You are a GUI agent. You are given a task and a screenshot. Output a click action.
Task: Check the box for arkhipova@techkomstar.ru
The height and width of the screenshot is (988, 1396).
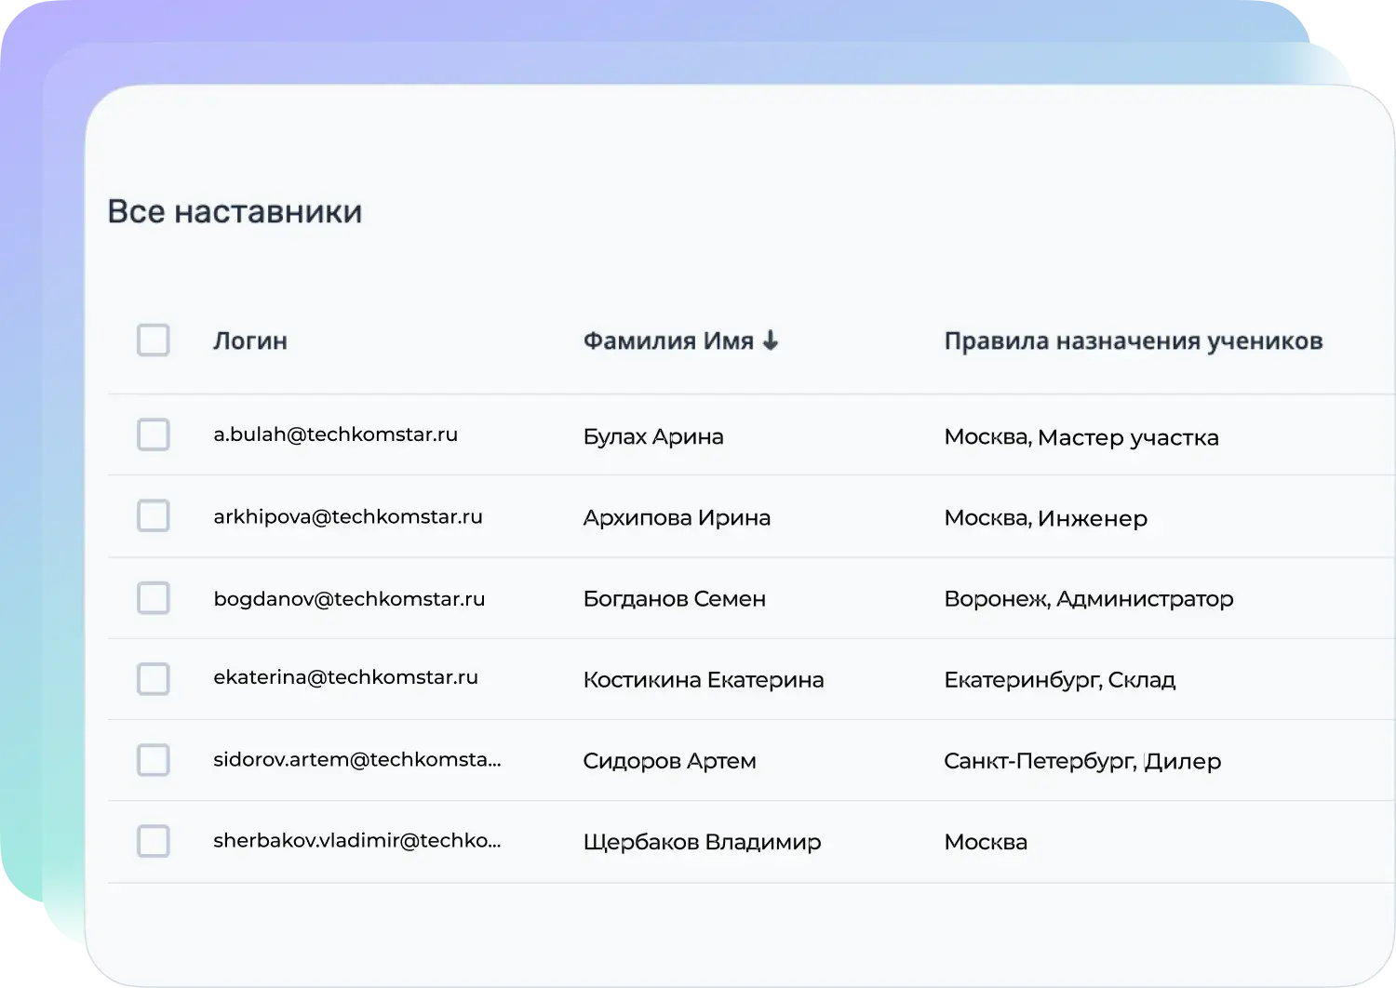[154, 515]
